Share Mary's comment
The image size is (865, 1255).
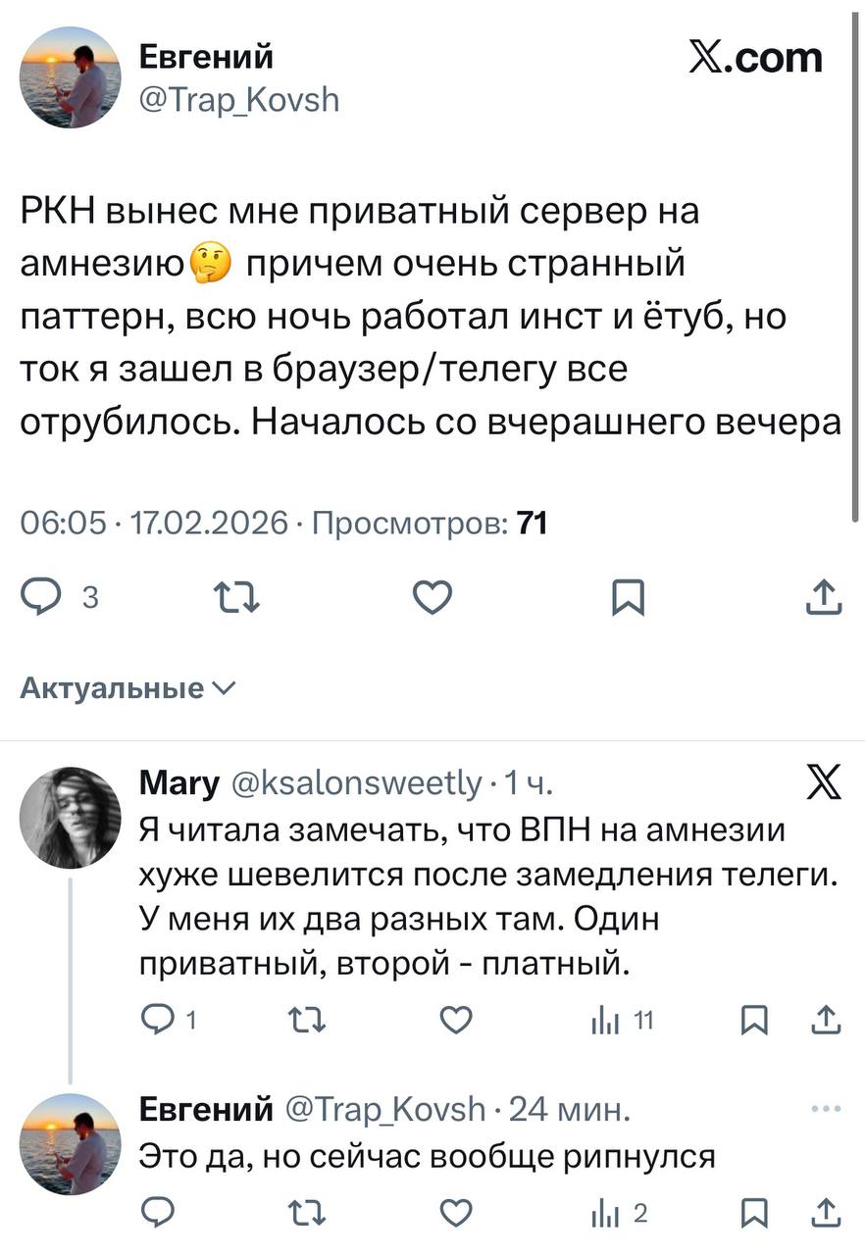pos(827,1021)
